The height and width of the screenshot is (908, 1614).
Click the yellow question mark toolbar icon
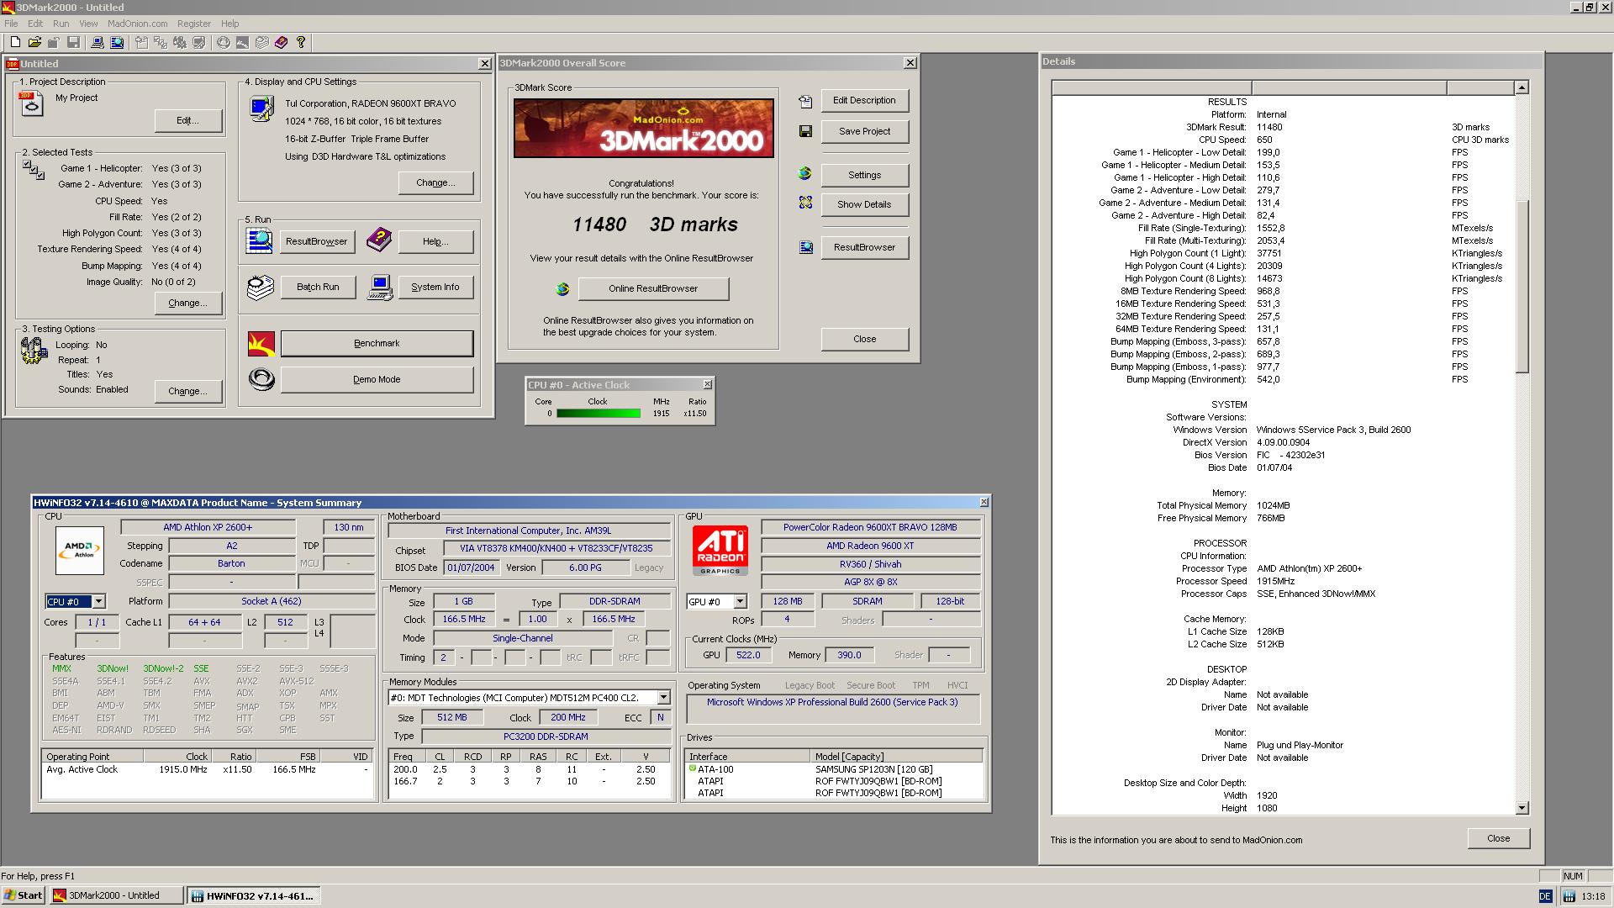pyautogui.click(x=301, y=42)
